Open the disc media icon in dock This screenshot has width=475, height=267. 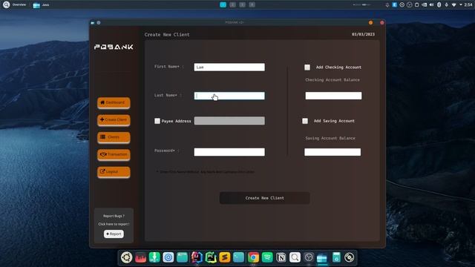pyautogui.click(x=349, y=257)
